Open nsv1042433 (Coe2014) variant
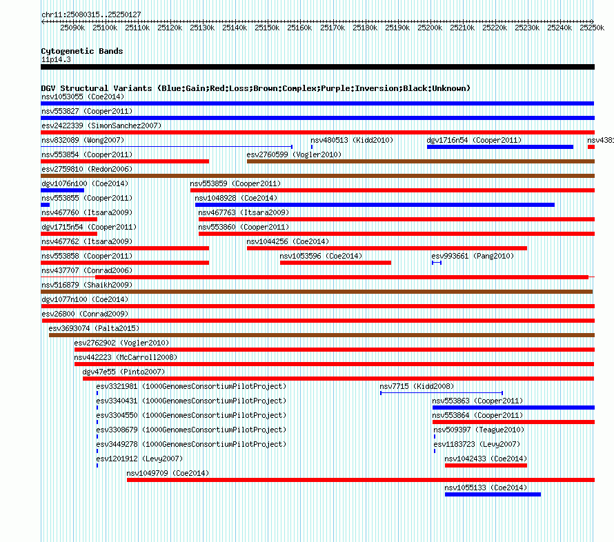Viewport: 614px width, 542px height. 486,459
